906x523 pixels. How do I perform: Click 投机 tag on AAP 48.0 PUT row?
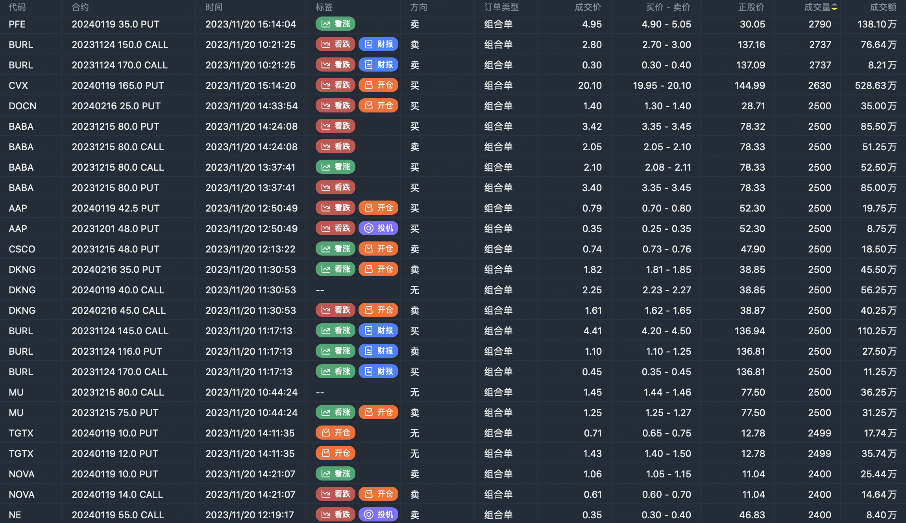pos(378,228)
